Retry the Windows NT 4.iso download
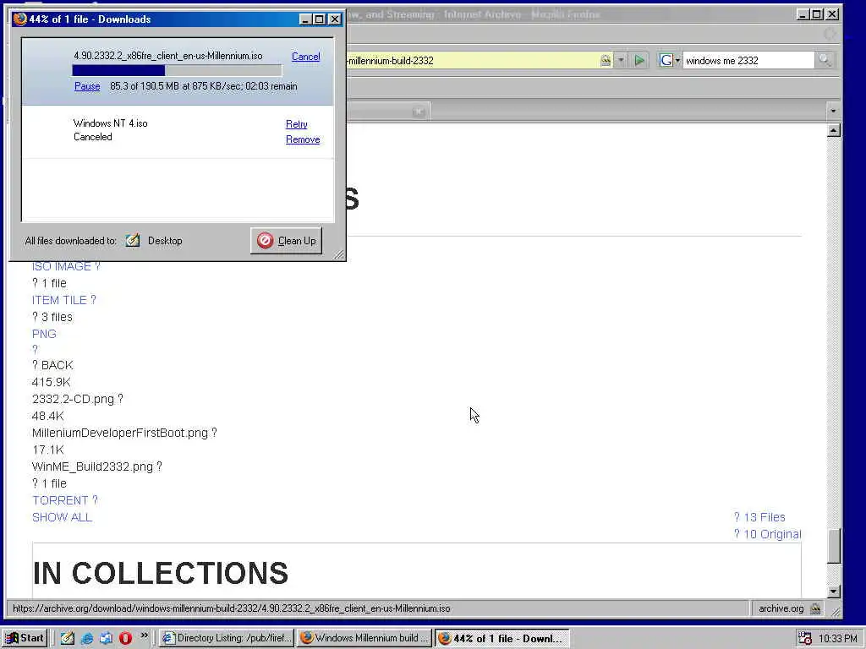866x649 pixels. (x=297, y=124)
